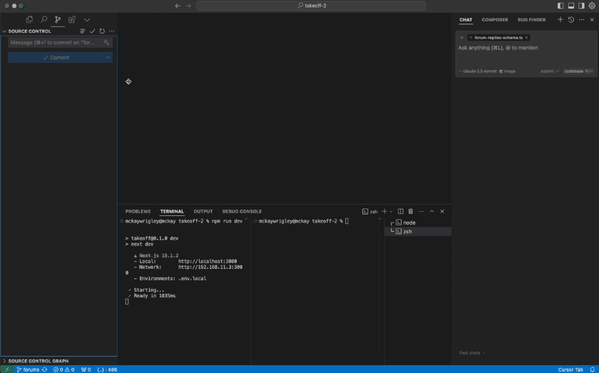
Task: Open notifications bell in status bar
Action: (593, 369)
